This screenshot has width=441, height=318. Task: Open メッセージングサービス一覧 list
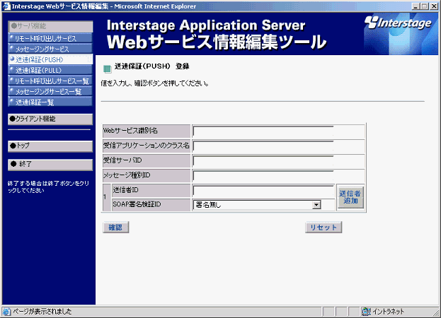click(50, 91)
